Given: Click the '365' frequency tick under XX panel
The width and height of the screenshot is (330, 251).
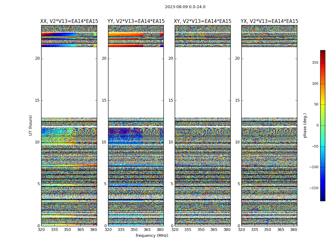Looking at the screenshot, I should pyautogui.click(x=80, y=230).
